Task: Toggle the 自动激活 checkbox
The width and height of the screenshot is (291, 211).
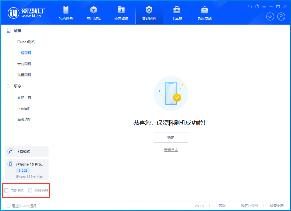Action: coord(6,190)
